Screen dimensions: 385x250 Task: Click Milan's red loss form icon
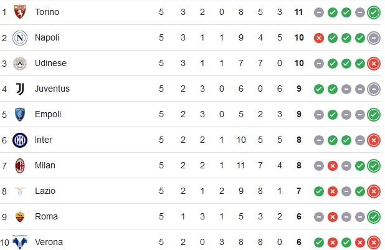333,166
